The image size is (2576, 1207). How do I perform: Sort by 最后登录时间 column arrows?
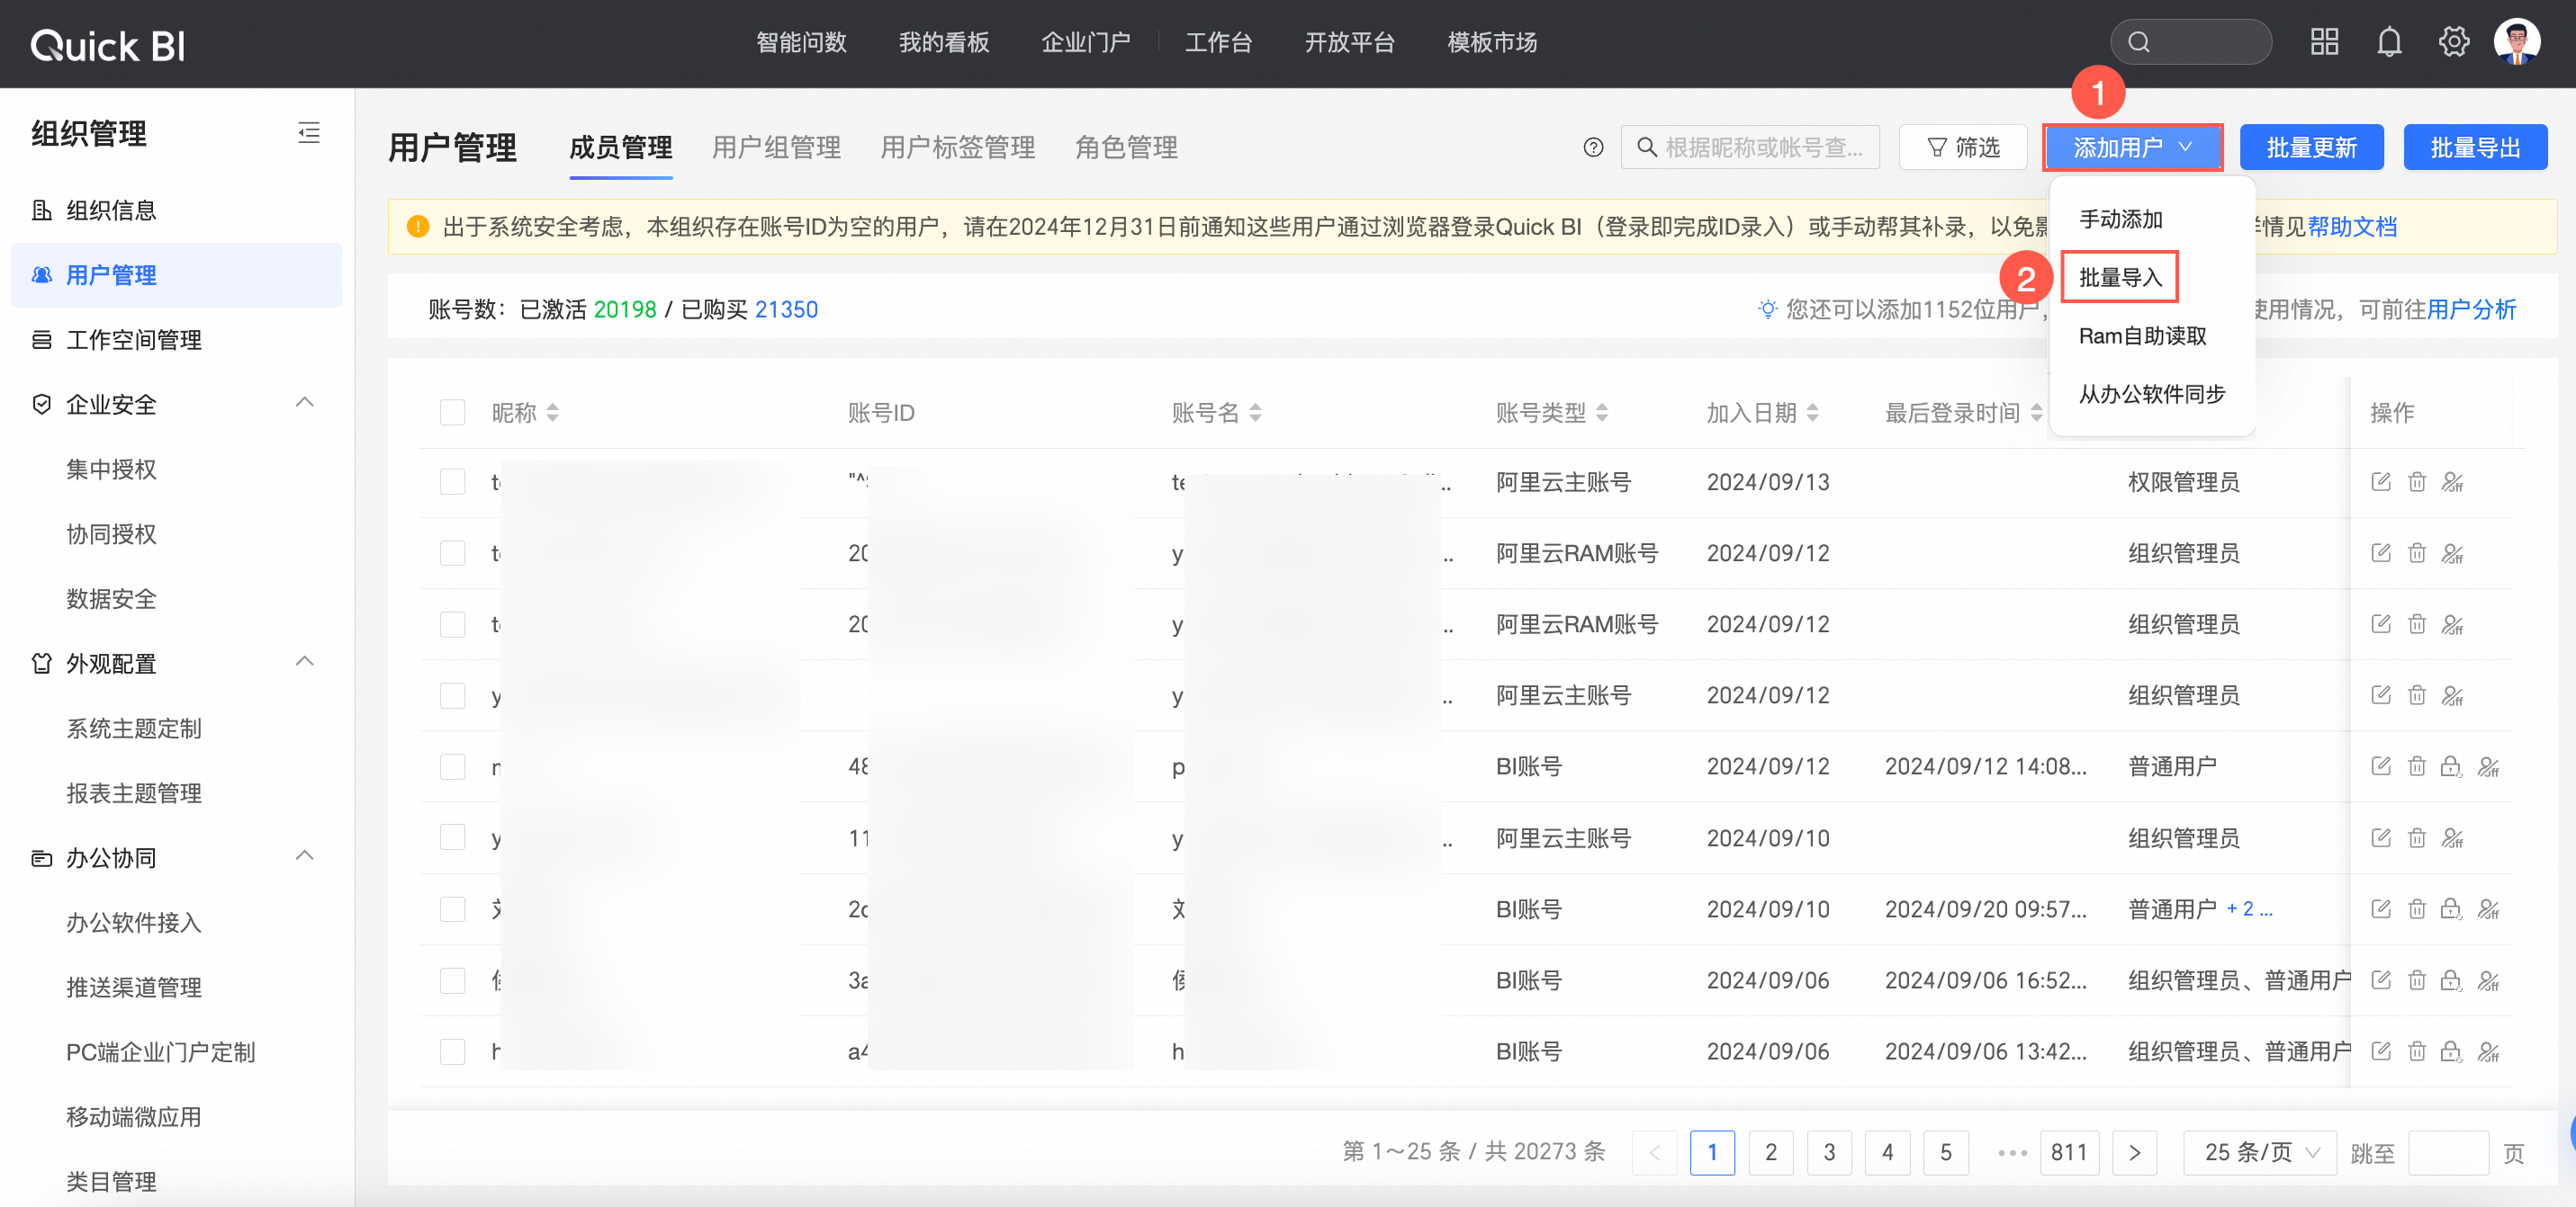point(2037,413)
